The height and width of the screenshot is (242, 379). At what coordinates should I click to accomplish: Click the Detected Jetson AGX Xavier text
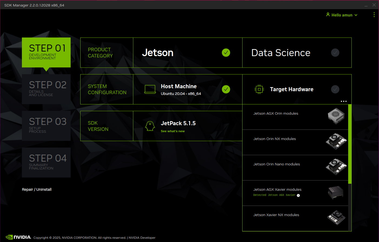(x=274, y=195)
